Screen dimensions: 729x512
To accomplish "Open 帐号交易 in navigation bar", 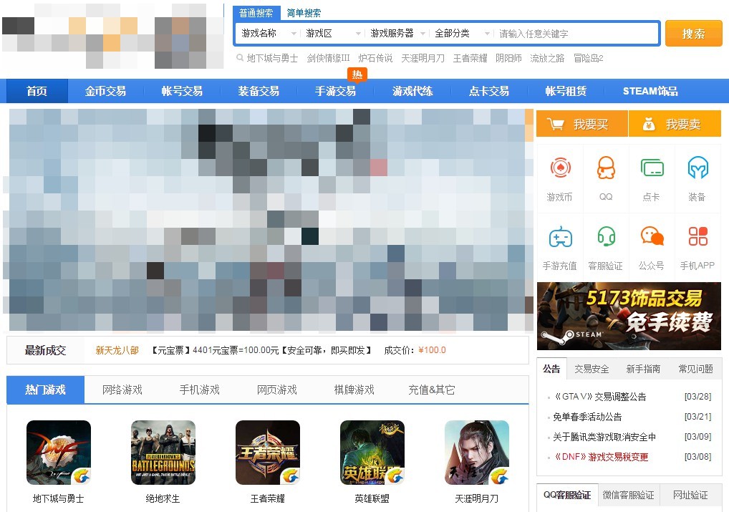I will point(182,91).
